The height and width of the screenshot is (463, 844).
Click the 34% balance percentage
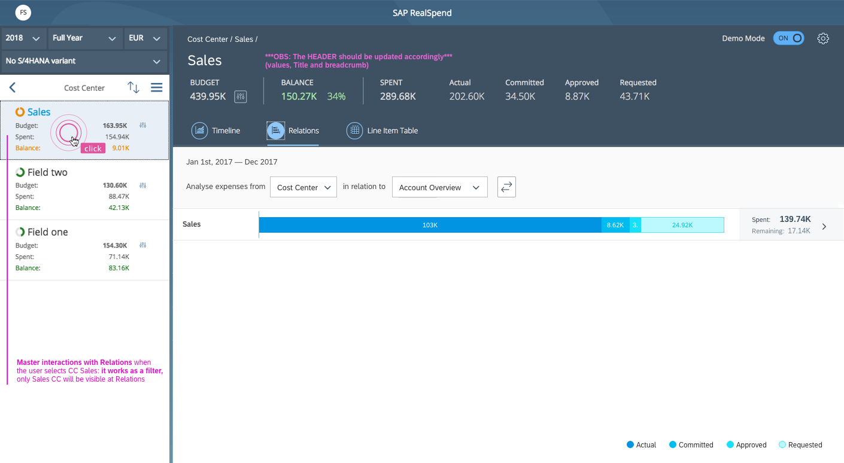(336, 96)
